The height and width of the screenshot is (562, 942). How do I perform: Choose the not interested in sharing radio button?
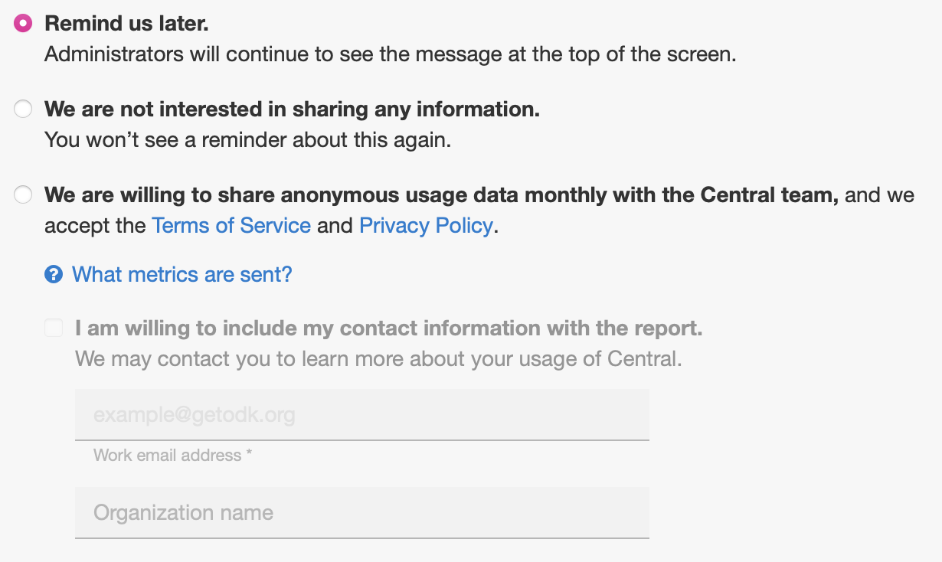point(23,109)
